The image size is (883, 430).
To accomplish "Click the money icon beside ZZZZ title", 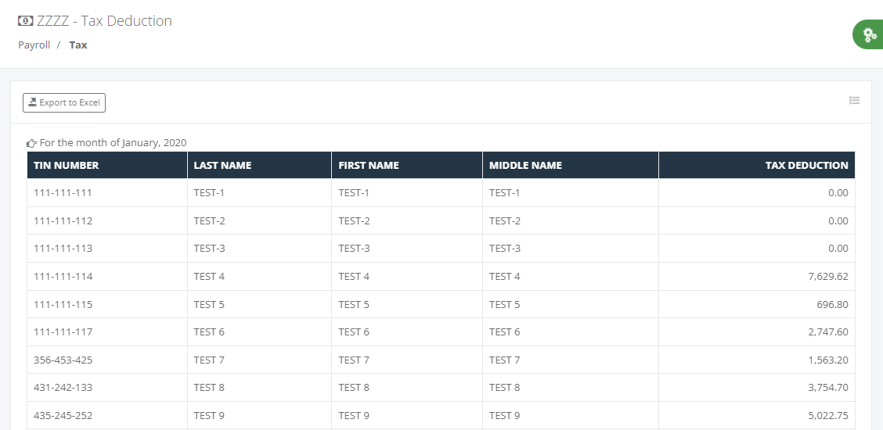I will pos(25,21).
